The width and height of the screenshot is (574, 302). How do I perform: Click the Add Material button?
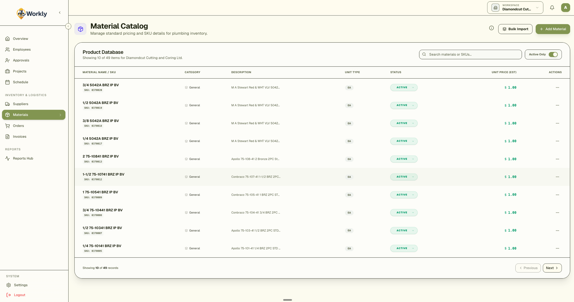tap(552, 29)
